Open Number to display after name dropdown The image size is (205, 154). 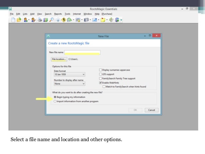pos(69,84)
